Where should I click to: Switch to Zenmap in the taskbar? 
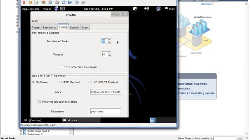pos(33,120)
